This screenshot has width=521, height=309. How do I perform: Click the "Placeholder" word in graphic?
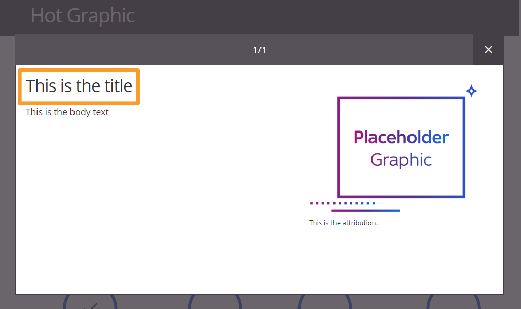pos(401,137)
